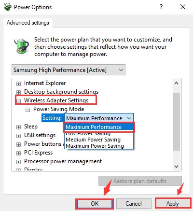Choose Maximum Performance from the list
The image size is (193, 211).
(x=99, y=127)
